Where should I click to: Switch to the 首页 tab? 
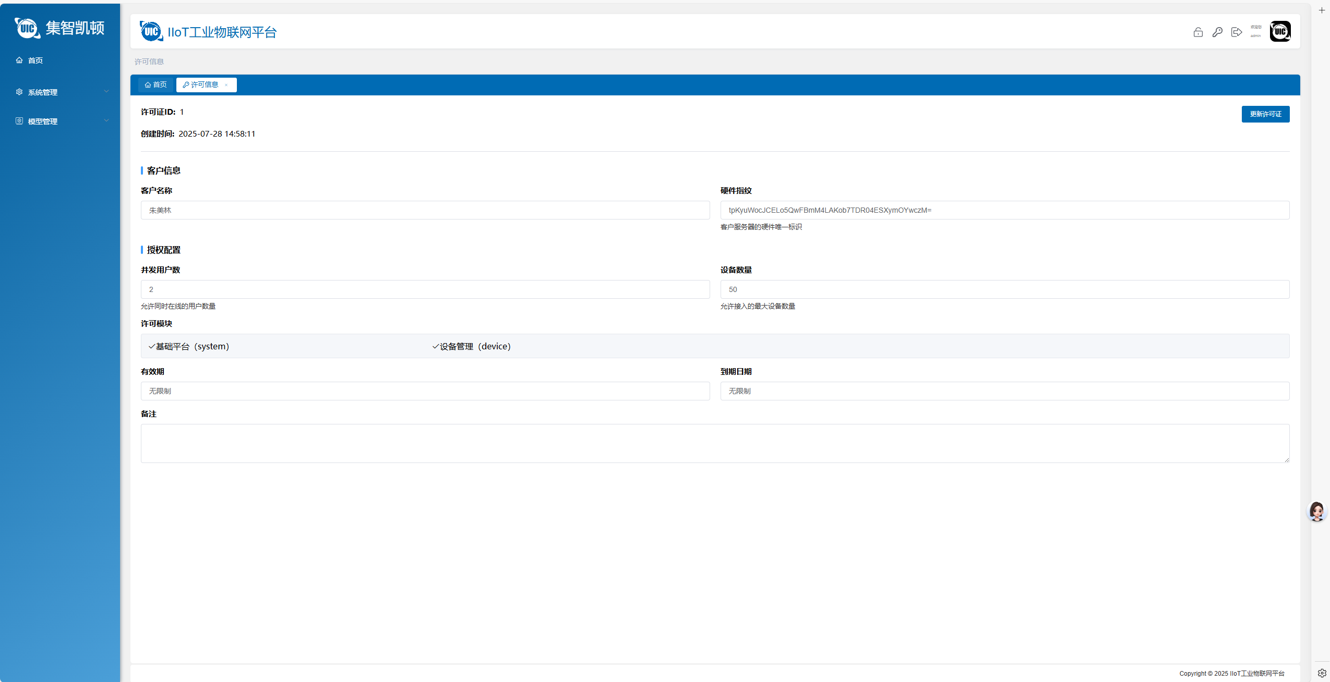click(x=156, y=85)
